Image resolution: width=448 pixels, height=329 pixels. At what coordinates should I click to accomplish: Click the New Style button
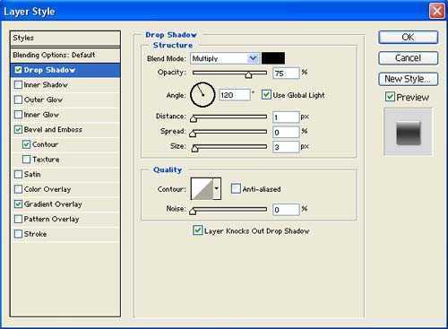[x=408, y=79]
